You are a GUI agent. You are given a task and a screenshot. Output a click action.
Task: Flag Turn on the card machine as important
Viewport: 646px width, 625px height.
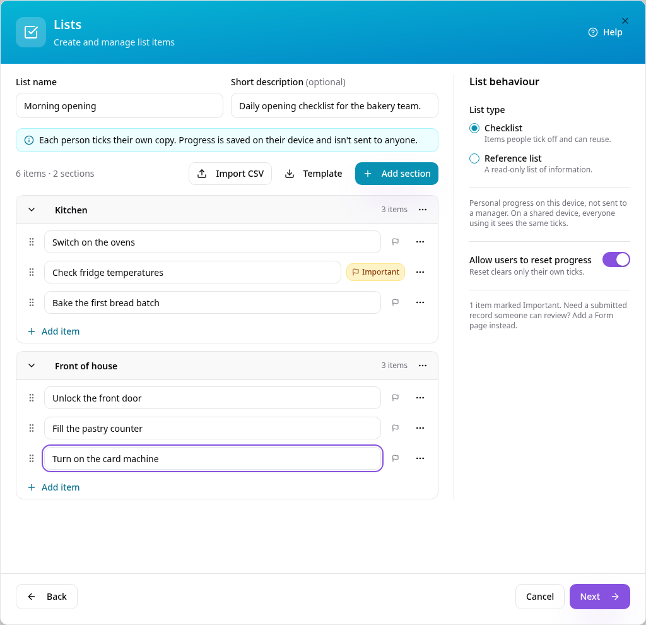[395, 458]
